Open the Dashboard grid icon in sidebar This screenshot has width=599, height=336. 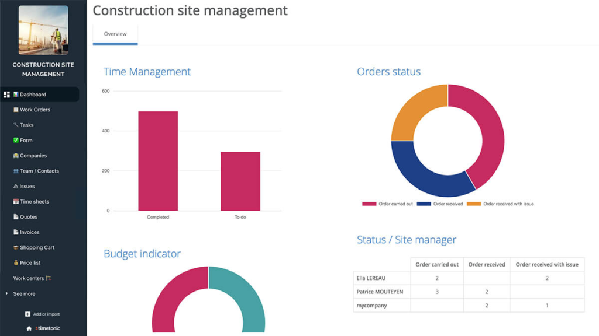(6, 94)
